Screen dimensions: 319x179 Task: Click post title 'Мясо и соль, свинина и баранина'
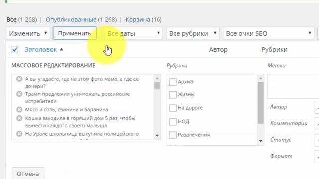[67, 109]
